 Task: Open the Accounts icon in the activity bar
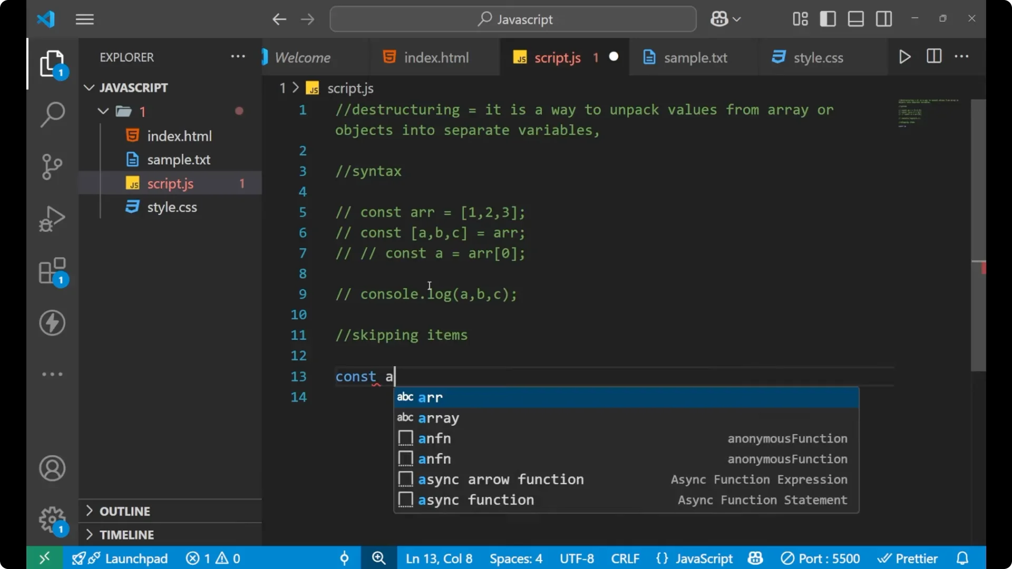pos(52,468)
